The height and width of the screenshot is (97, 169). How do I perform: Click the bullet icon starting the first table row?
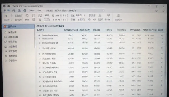39,35
